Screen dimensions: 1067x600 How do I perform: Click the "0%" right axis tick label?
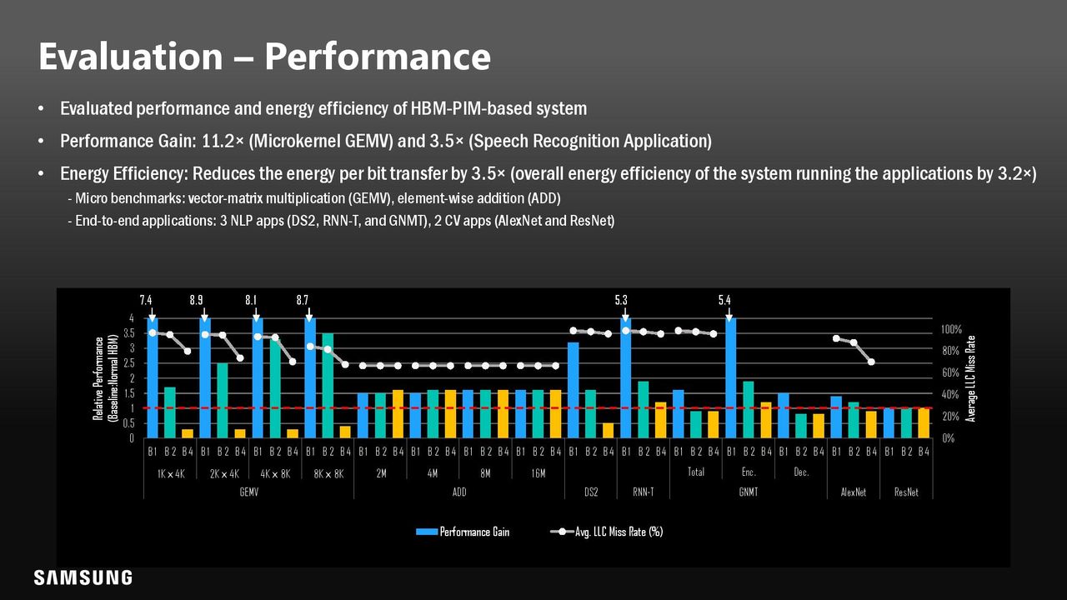point(948,438)
